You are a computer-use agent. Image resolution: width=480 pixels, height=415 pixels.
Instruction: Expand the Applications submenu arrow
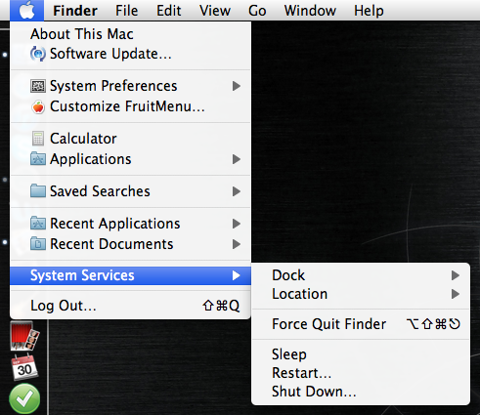click(x=237, y=159)
